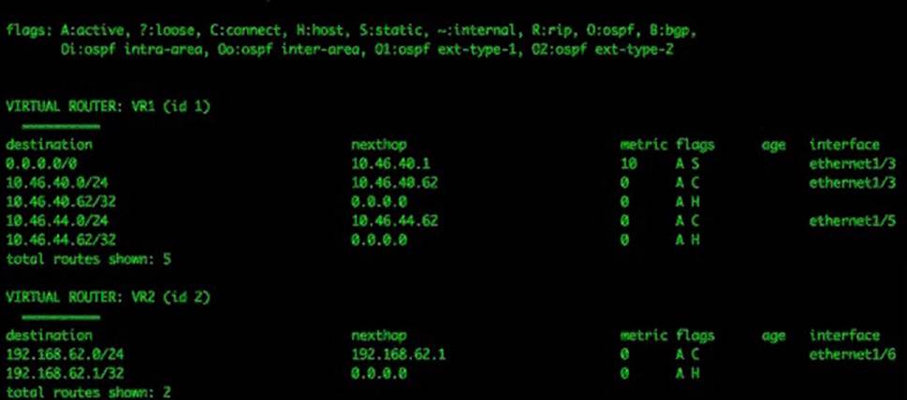
Task: Click 'total routes shown: 2' line
Action: tap(89, 392)
